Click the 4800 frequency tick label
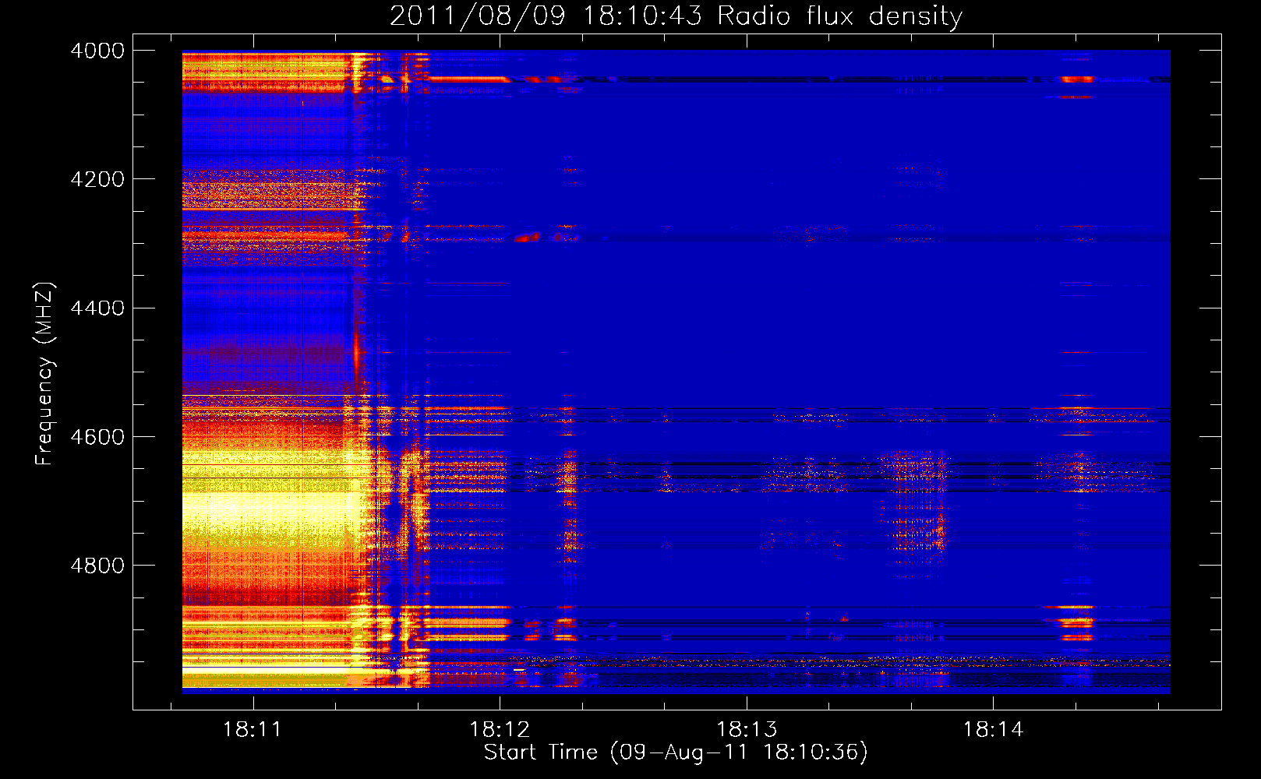 (x=97, y=566)
